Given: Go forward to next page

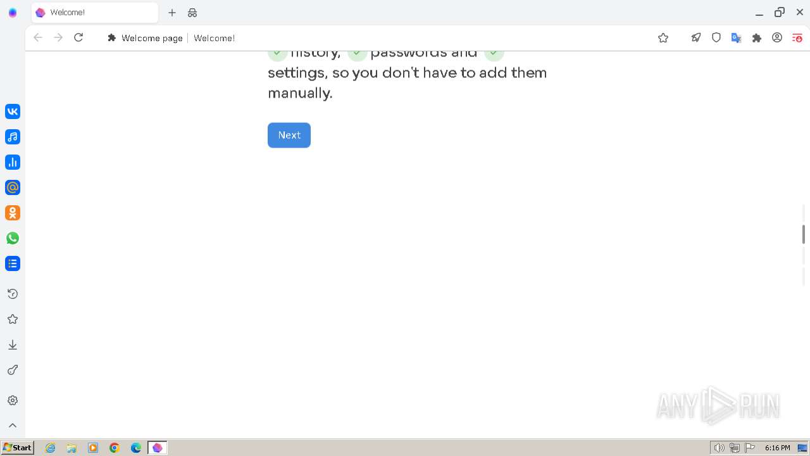Looking at the screenshot, I should pos(58,38).
